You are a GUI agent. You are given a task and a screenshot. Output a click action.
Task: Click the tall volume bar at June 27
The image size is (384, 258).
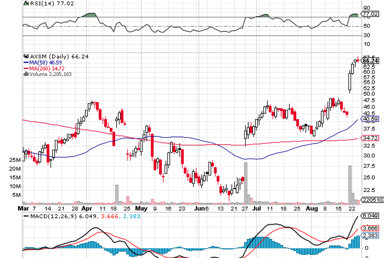(246, 183)
